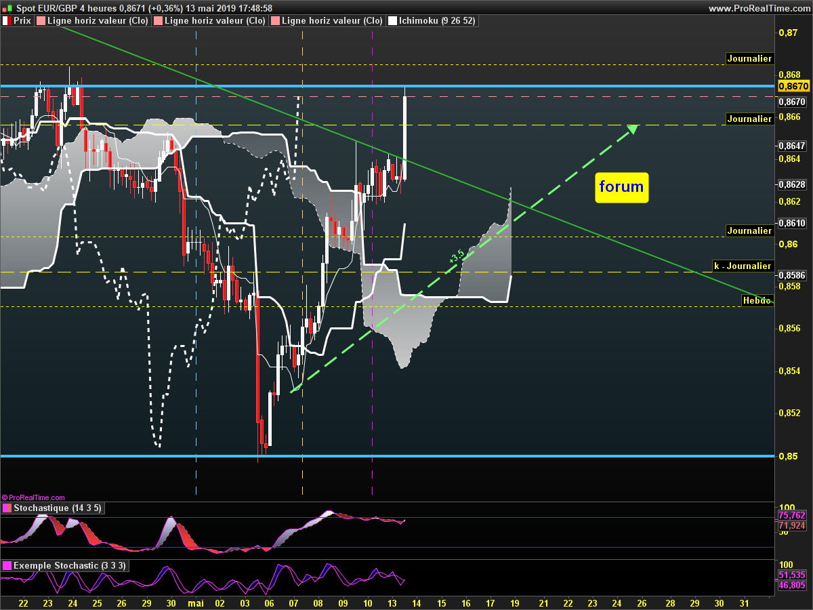
Task: Click the Exemple Stochastic value 46,805
Action: tap(793, 584)
